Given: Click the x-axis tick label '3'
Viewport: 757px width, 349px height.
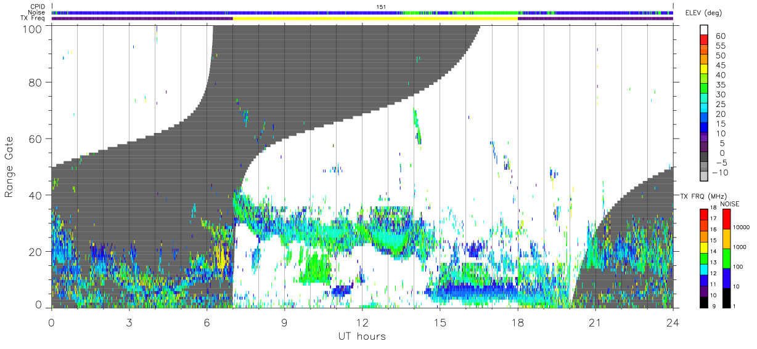Looking at the screenshot, I should [x=129, y=322].
